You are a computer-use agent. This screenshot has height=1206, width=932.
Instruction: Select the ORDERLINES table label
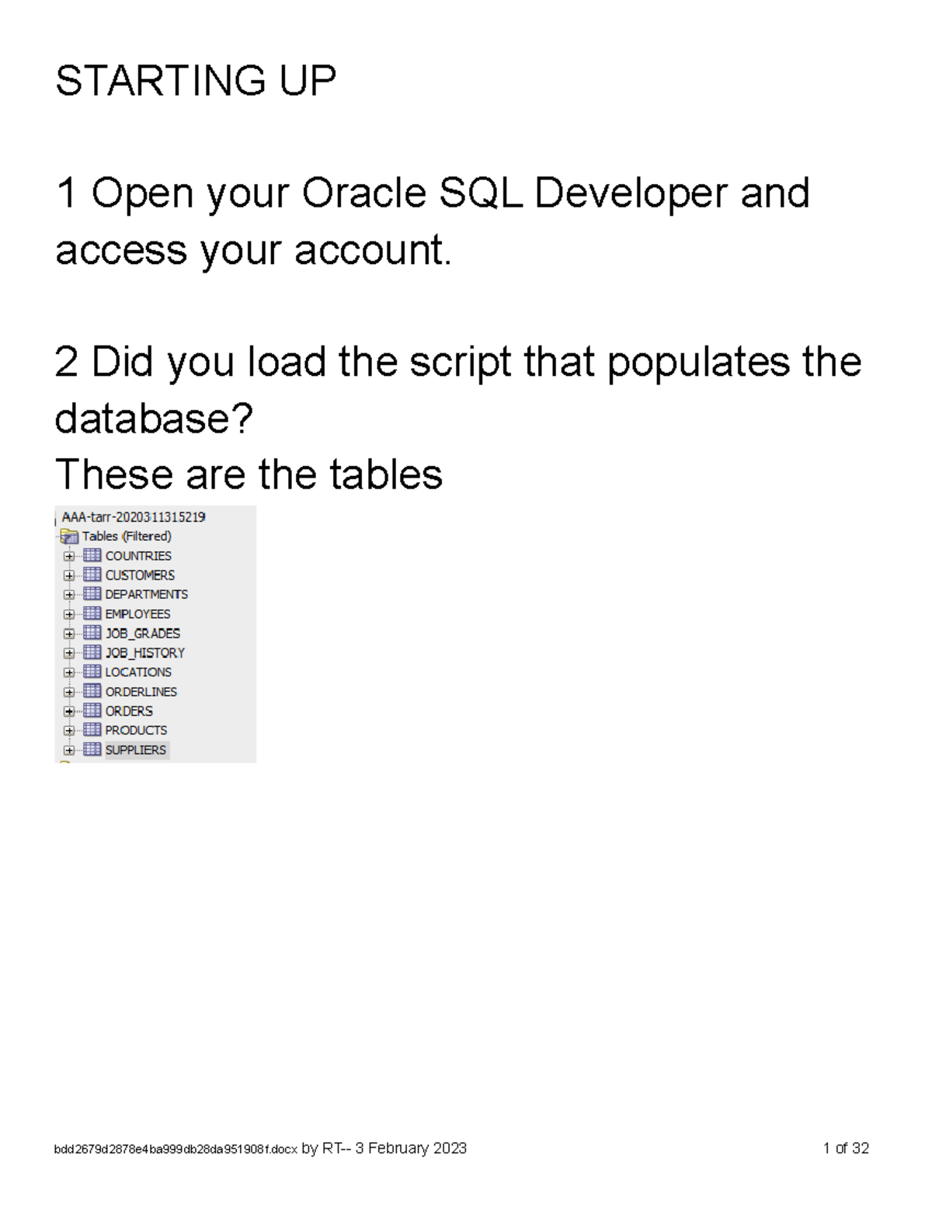pyautogui.click(x=141, y=692)
